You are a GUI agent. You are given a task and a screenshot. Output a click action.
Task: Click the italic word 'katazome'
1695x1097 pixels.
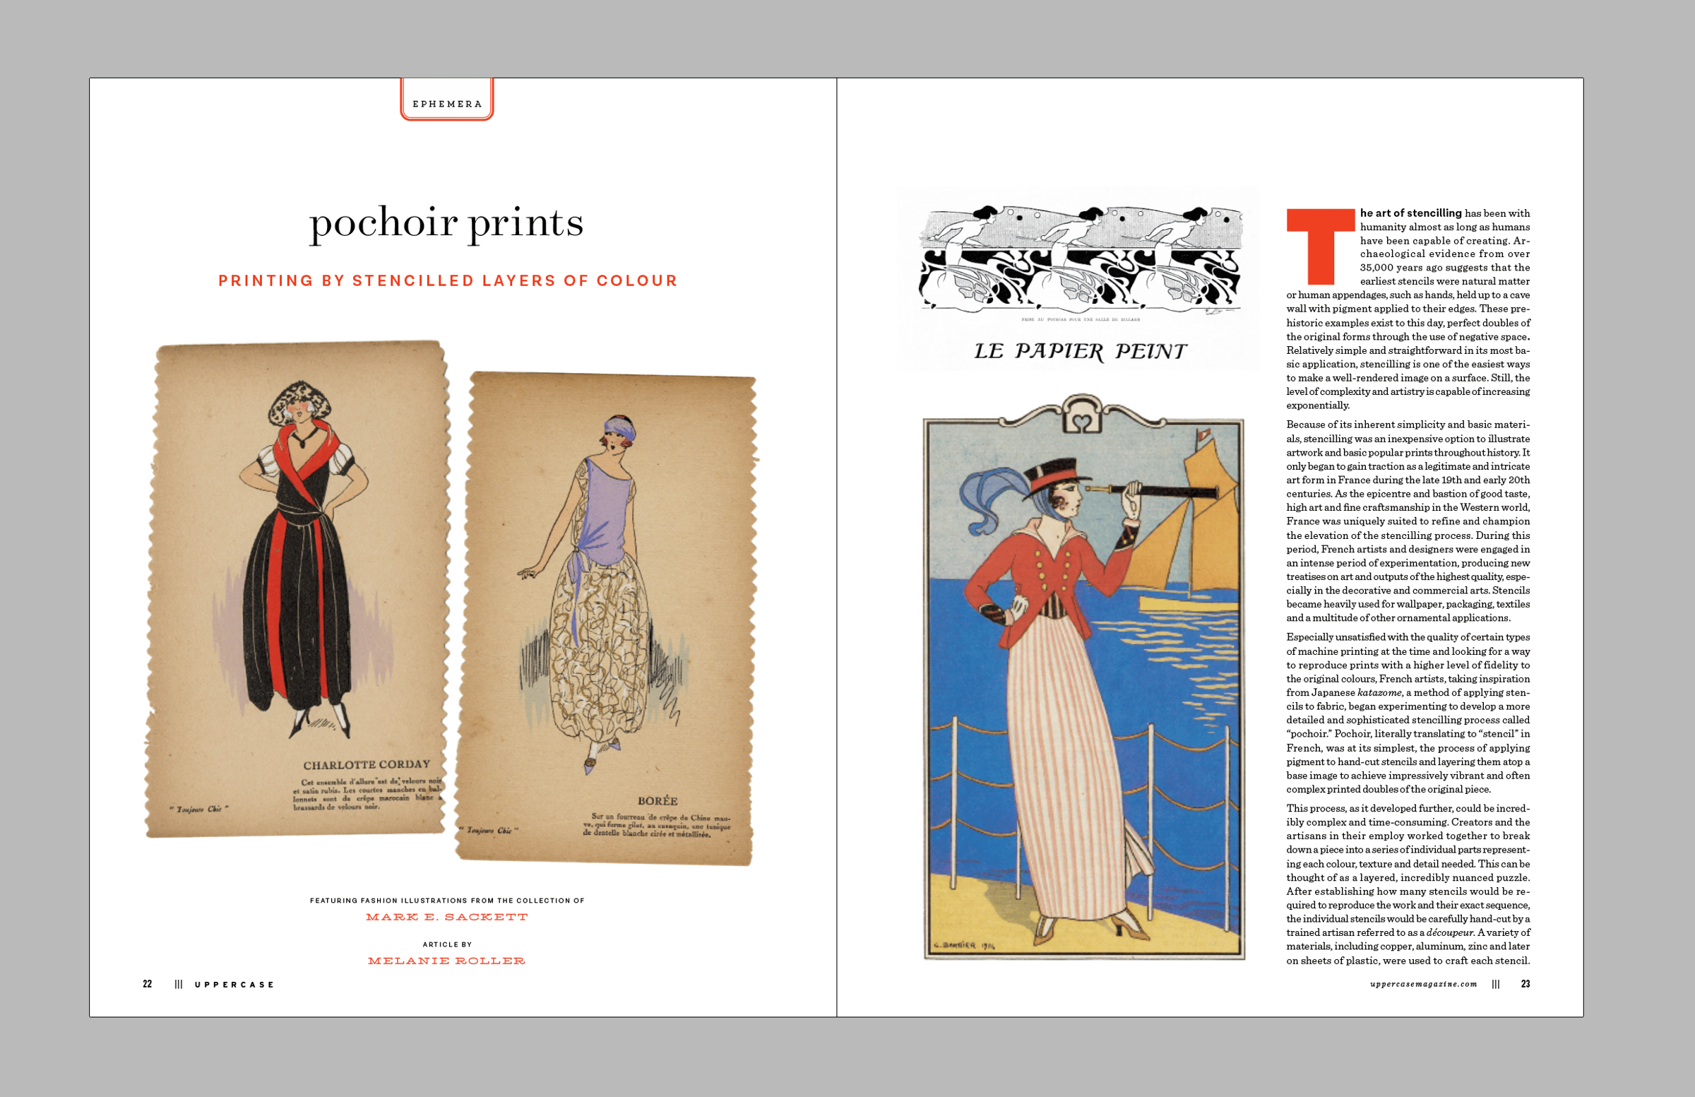[x=1379, y=692]
